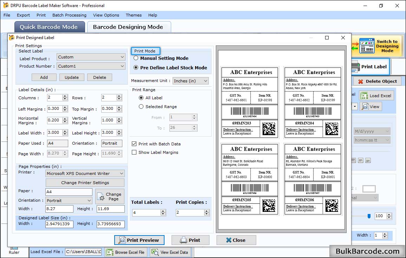406x258 pixels.
Task: Open the File menu
Action: [7, 15]
